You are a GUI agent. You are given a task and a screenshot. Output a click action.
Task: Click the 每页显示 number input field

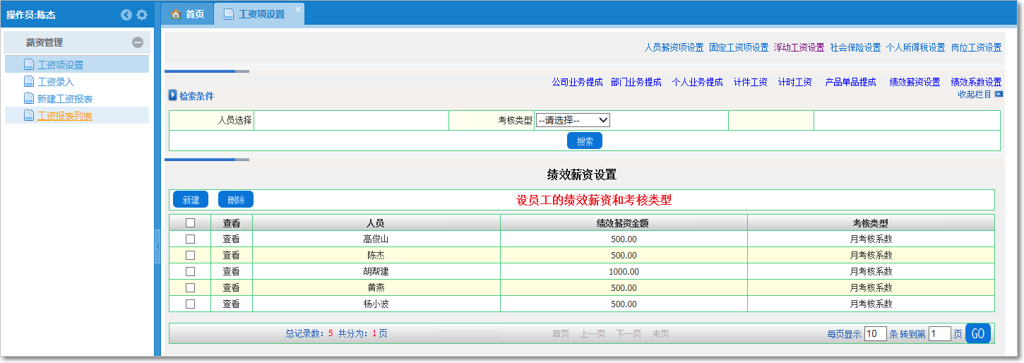[875, 334]
